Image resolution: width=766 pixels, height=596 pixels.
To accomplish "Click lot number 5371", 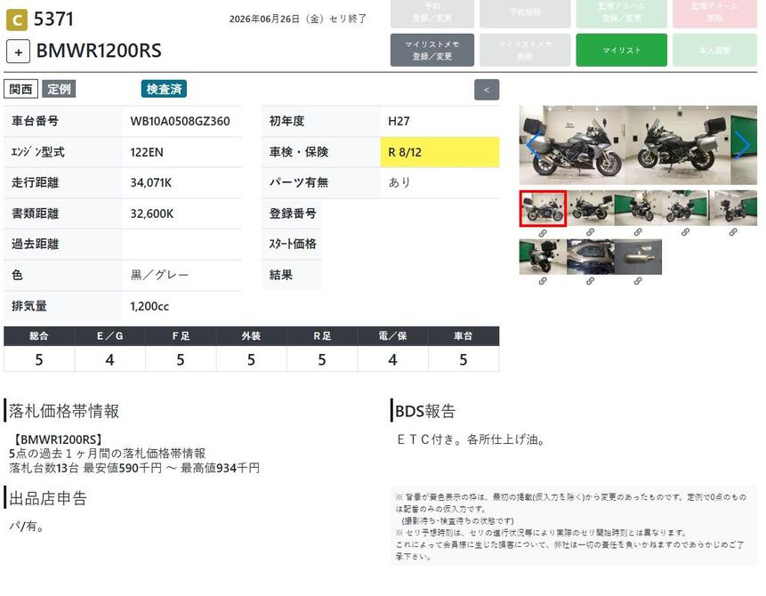I will point(53,20).
